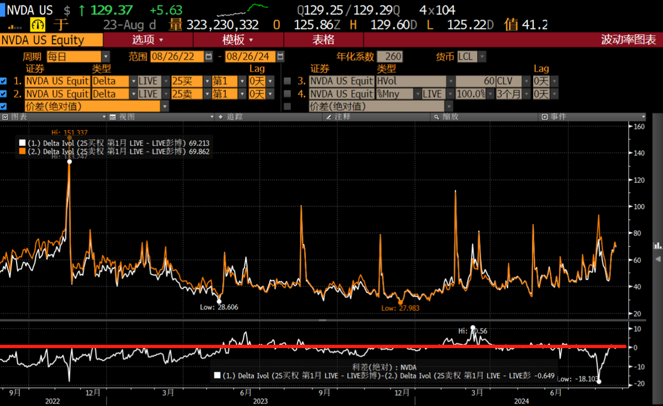Click the yellow gauge icon beside ticker

(x=38, y=25)
